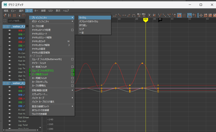The width and height of the screenshot is (216, 132).
Task: Open option box for ピーク除去フィルタ
Action: tap(72, 74)
